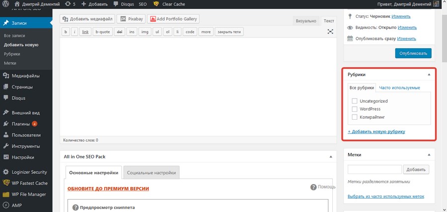The image size is (447, 212).
Task: Insert blockquote with b-quote button
Action: click(x=103, y=32)
